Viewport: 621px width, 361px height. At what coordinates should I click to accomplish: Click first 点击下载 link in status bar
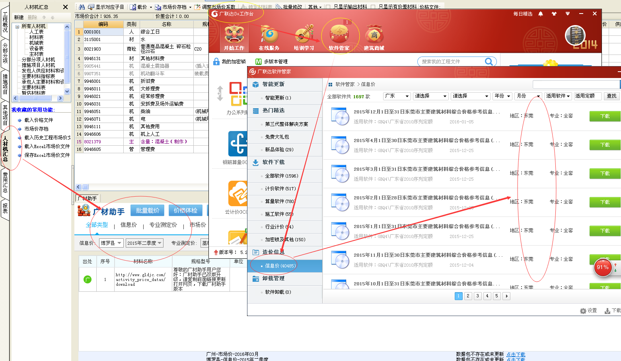click(516, 354)
